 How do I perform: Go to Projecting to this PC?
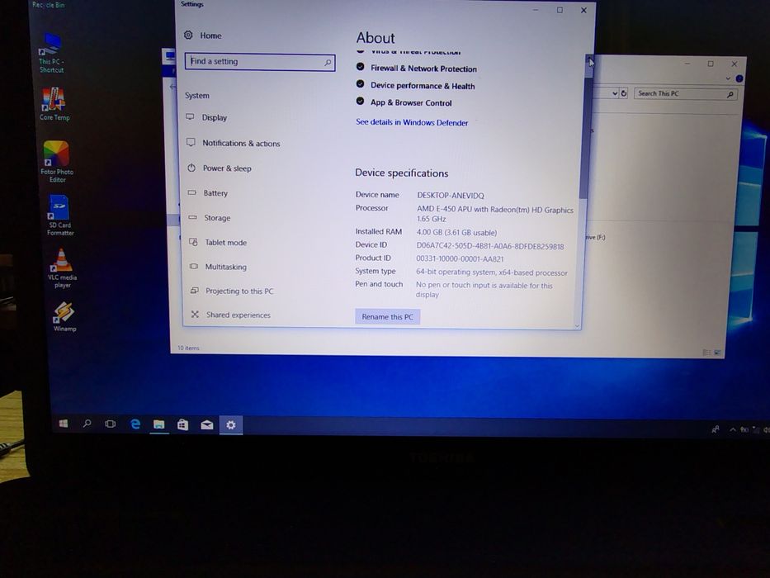232,291
